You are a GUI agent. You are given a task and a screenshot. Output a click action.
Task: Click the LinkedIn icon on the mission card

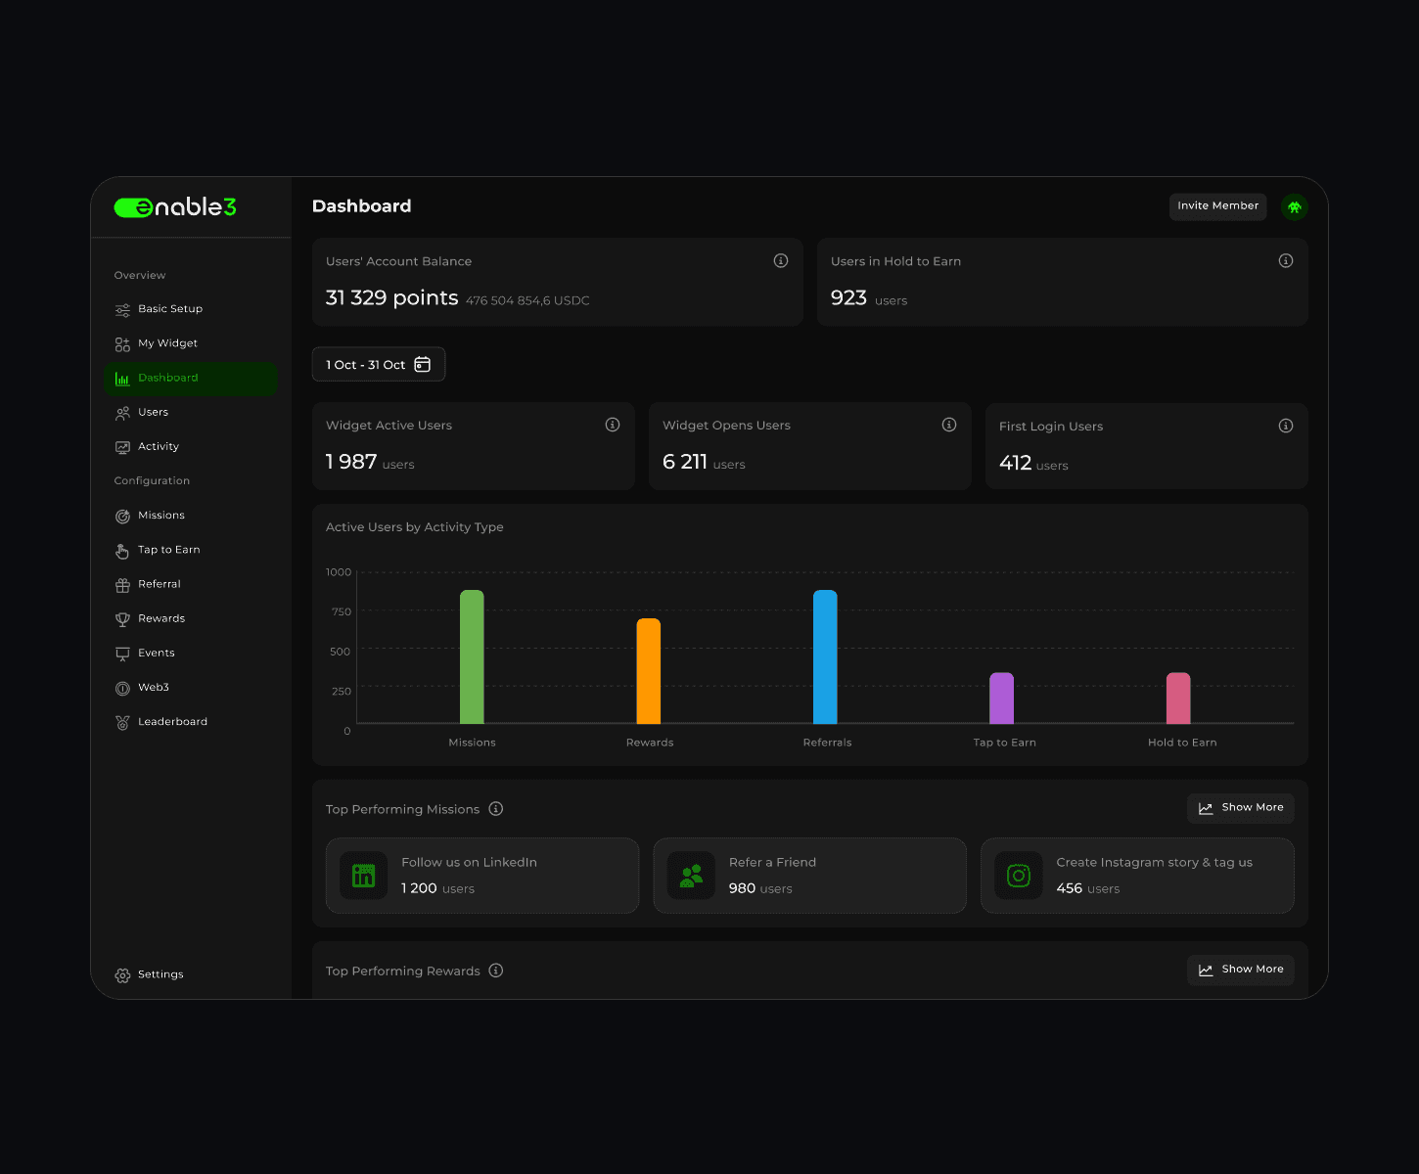click(x=362, y=875)
